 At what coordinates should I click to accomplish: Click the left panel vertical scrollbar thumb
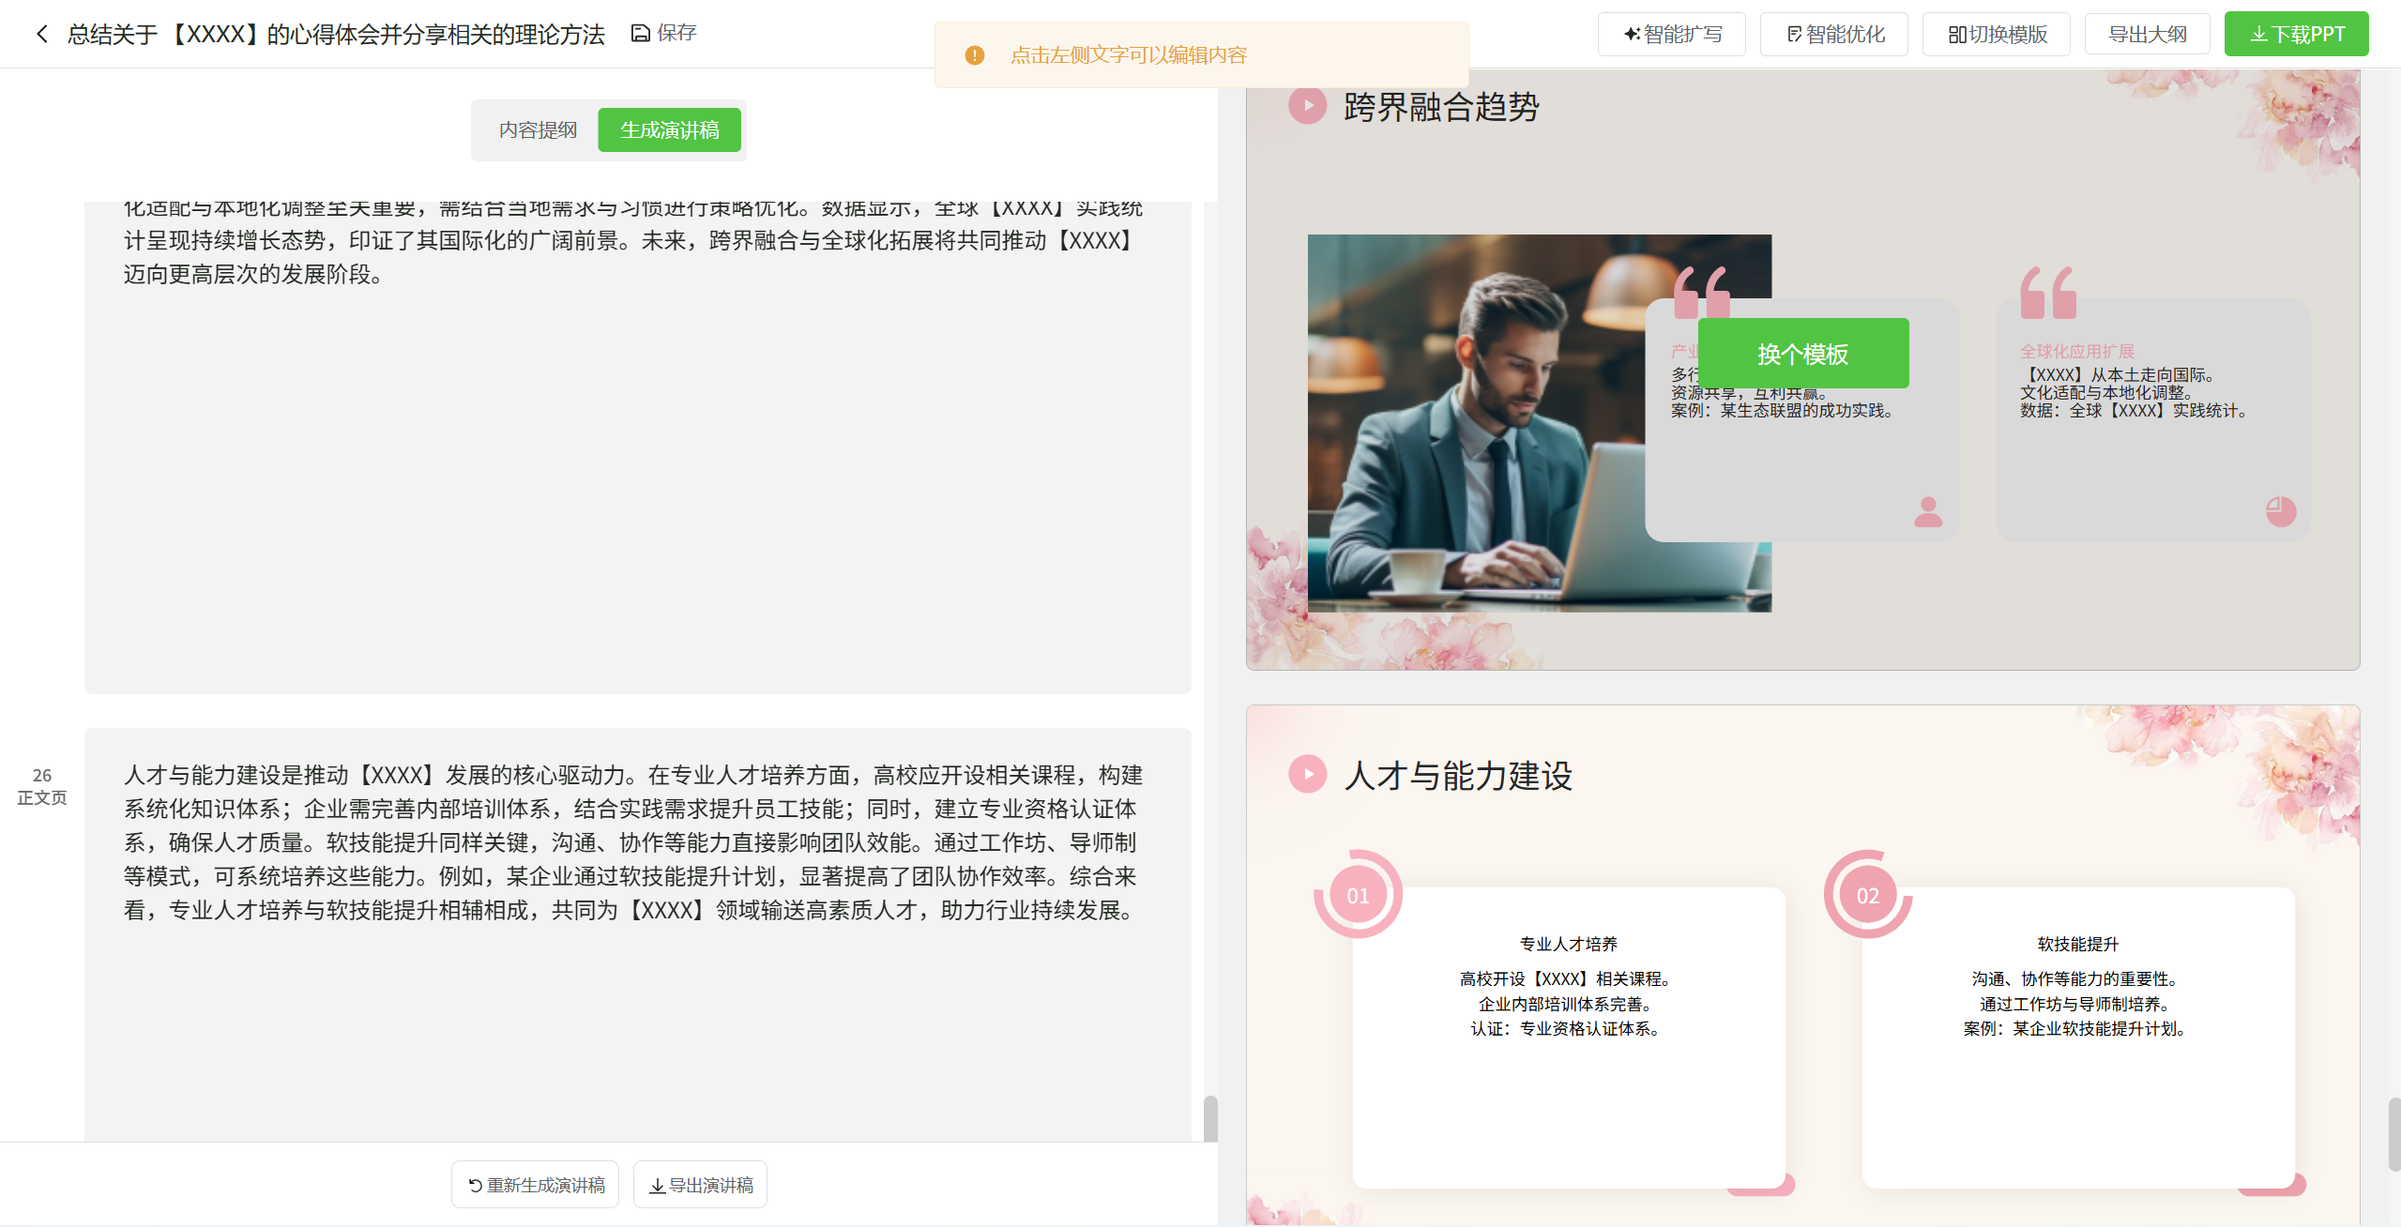click(1210, 1118)
